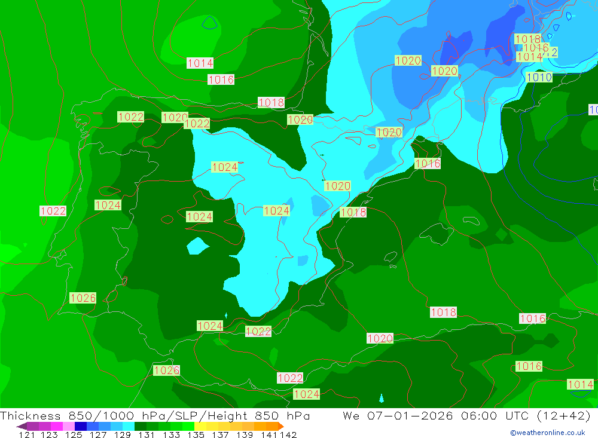598x438 pixels.
Task: Click the legend value 125
Action: point(74,434)
